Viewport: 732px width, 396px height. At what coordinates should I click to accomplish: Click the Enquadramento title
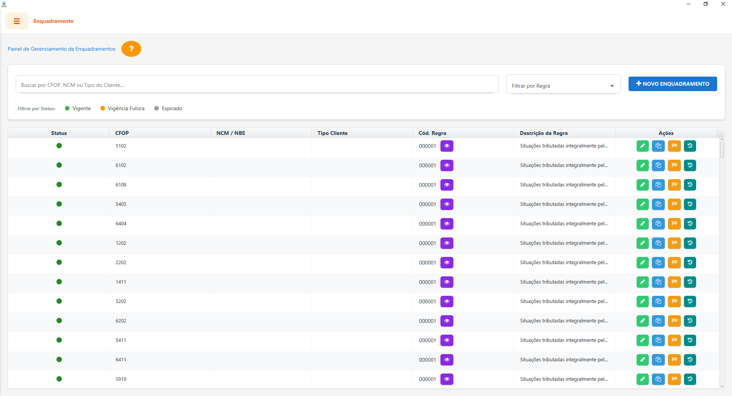point(53,21)
